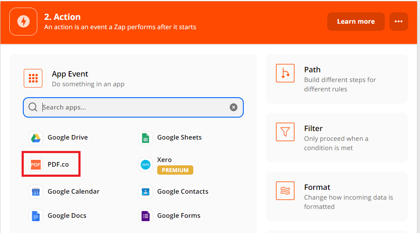Open the Filter step description text
The image size is (420, 233).
coord(336,143)
